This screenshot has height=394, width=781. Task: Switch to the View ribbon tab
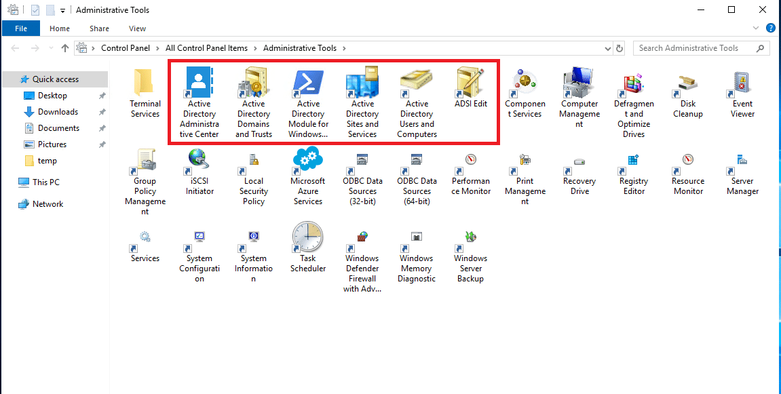click(138, 28)
